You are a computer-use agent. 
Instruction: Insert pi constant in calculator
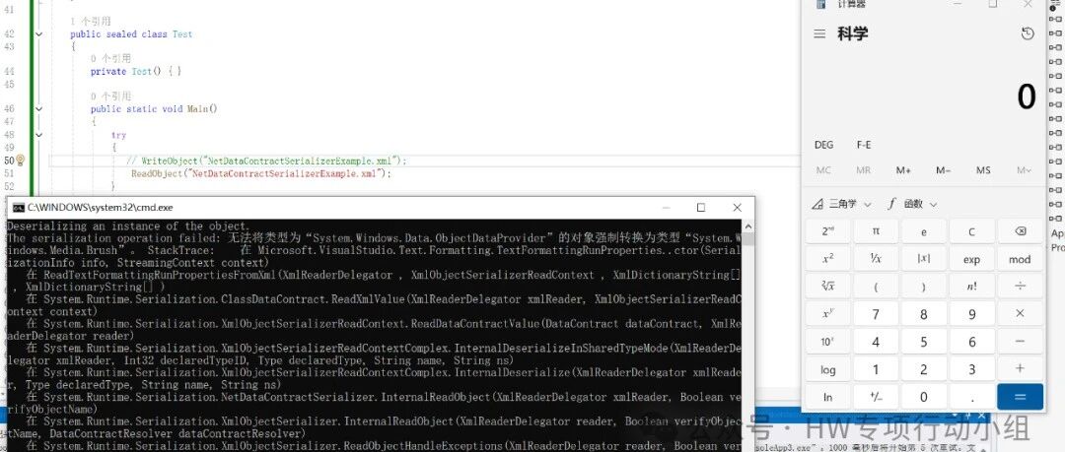point(876,231)
